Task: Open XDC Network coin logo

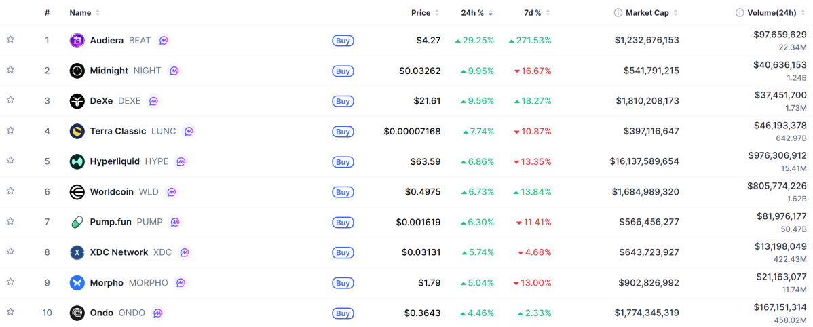Action: pos(77,252)
